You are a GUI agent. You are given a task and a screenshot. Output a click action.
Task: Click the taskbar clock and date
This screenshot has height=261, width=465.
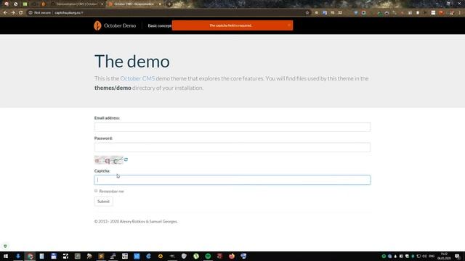[x=444, y=256]
